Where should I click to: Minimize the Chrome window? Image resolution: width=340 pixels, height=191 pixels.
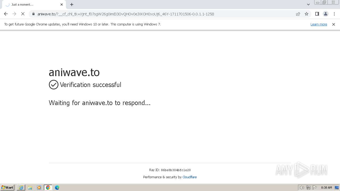tap(317, 2)
